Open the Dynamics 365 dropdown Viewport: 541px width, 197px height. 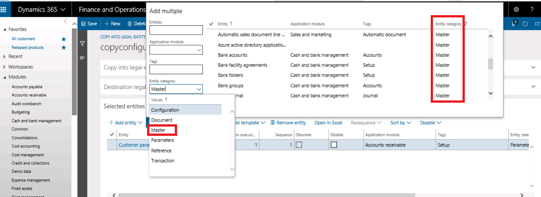point(42,9)
